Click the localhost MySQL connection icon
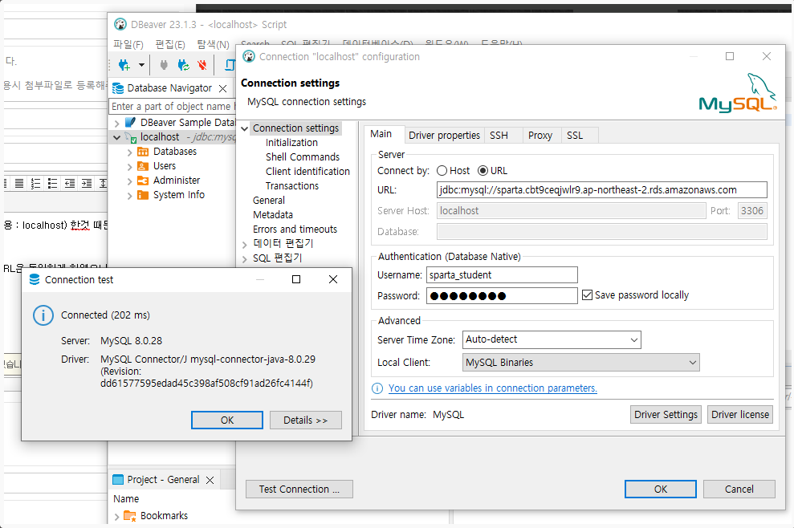 (131, 137)
